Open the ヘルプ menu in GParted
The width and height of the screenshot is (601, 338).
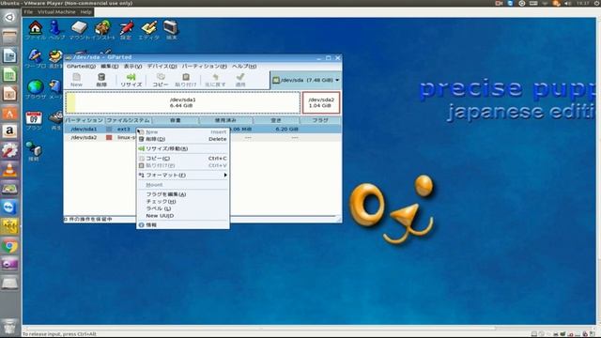click(244, 67)
